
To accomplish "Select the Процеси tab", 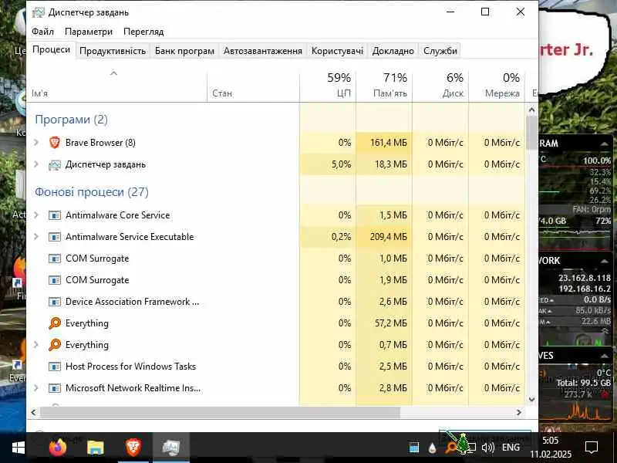I will (x=51, y=49).
